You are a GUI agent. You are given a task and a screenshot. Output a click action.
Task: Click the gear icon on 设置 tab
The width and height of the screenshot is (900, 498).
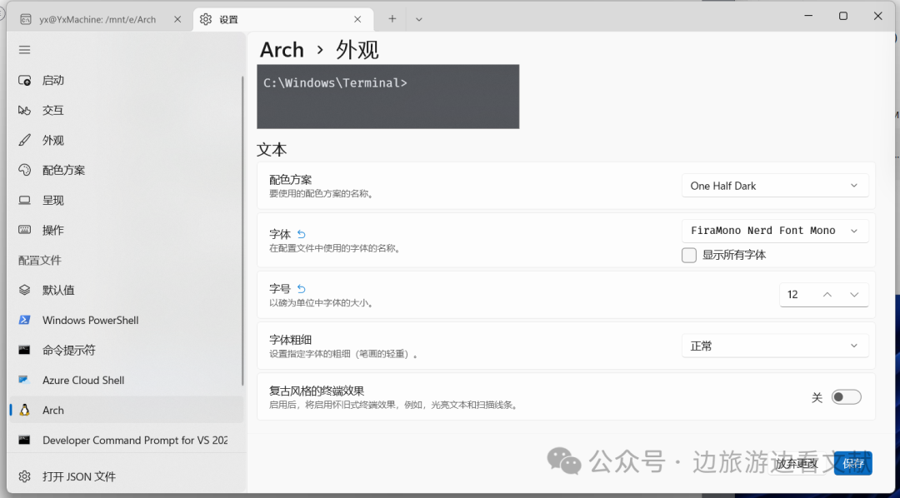coord(206,19)
